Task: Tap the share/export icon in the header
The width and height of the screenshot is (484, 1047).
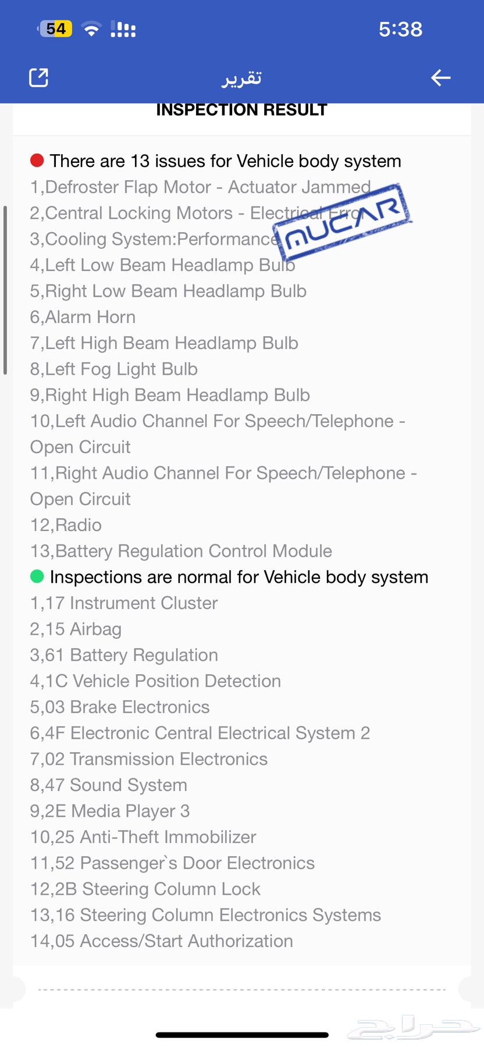Action: tap(39, 77)
